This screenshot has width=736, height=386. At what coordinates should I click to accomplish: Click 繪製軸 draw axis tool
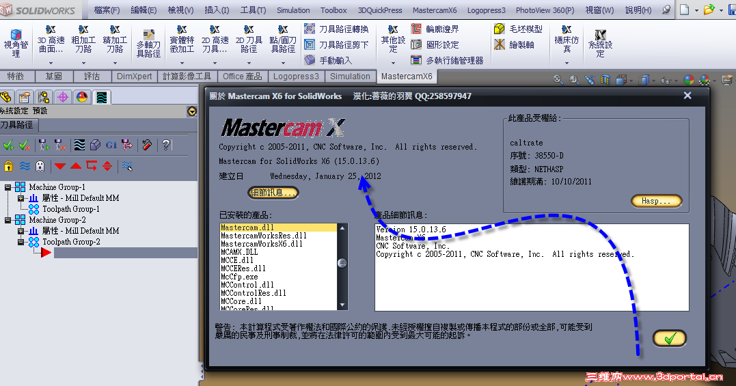coord(514,44)
